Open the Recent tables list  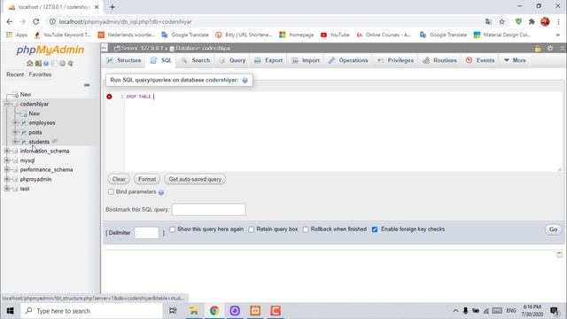[15, 74]
